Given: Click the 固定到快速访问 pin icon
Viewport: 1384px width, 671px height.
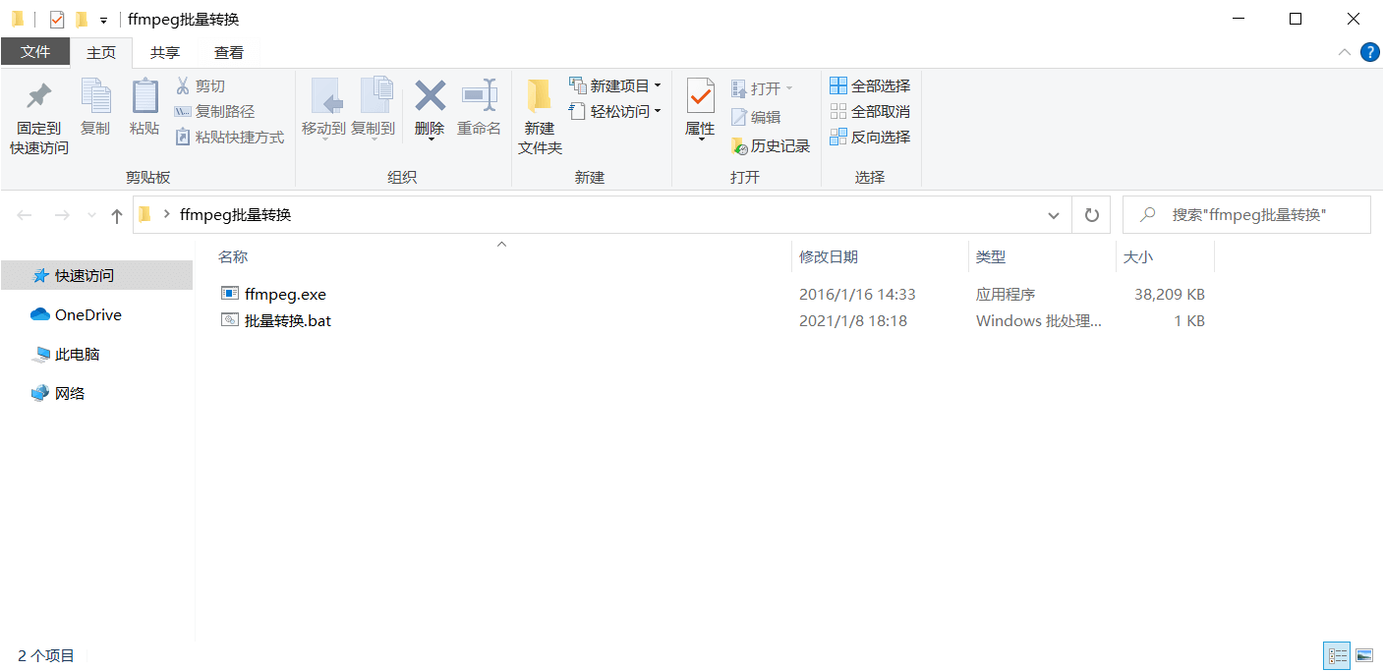Looking at the screenshot, I should point(39,96).
